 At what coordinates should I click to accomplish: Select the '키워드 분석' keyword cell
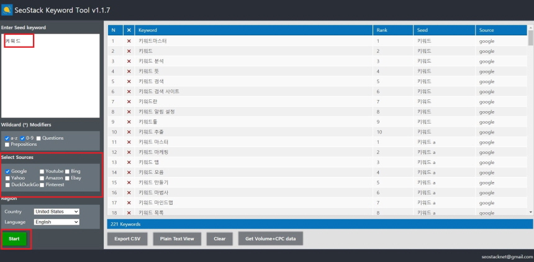(x=254, y=61)
